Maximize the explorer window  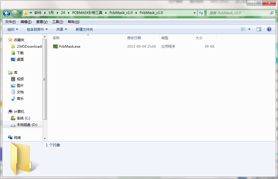coord(259,3)
